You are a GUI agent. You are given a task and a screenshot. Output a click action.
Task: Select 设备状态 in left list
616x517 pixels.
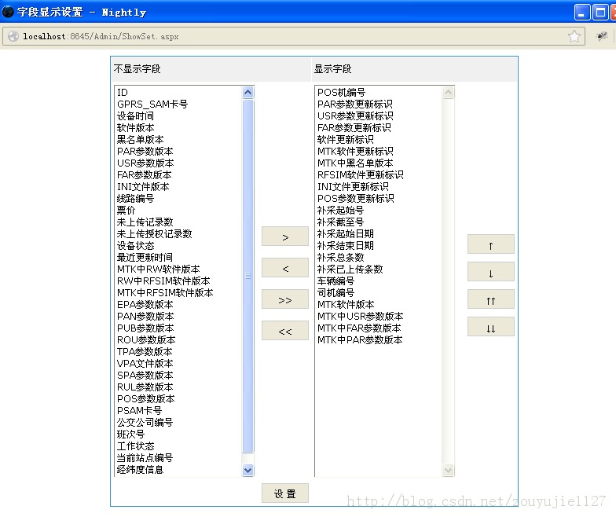coord(179,245)
